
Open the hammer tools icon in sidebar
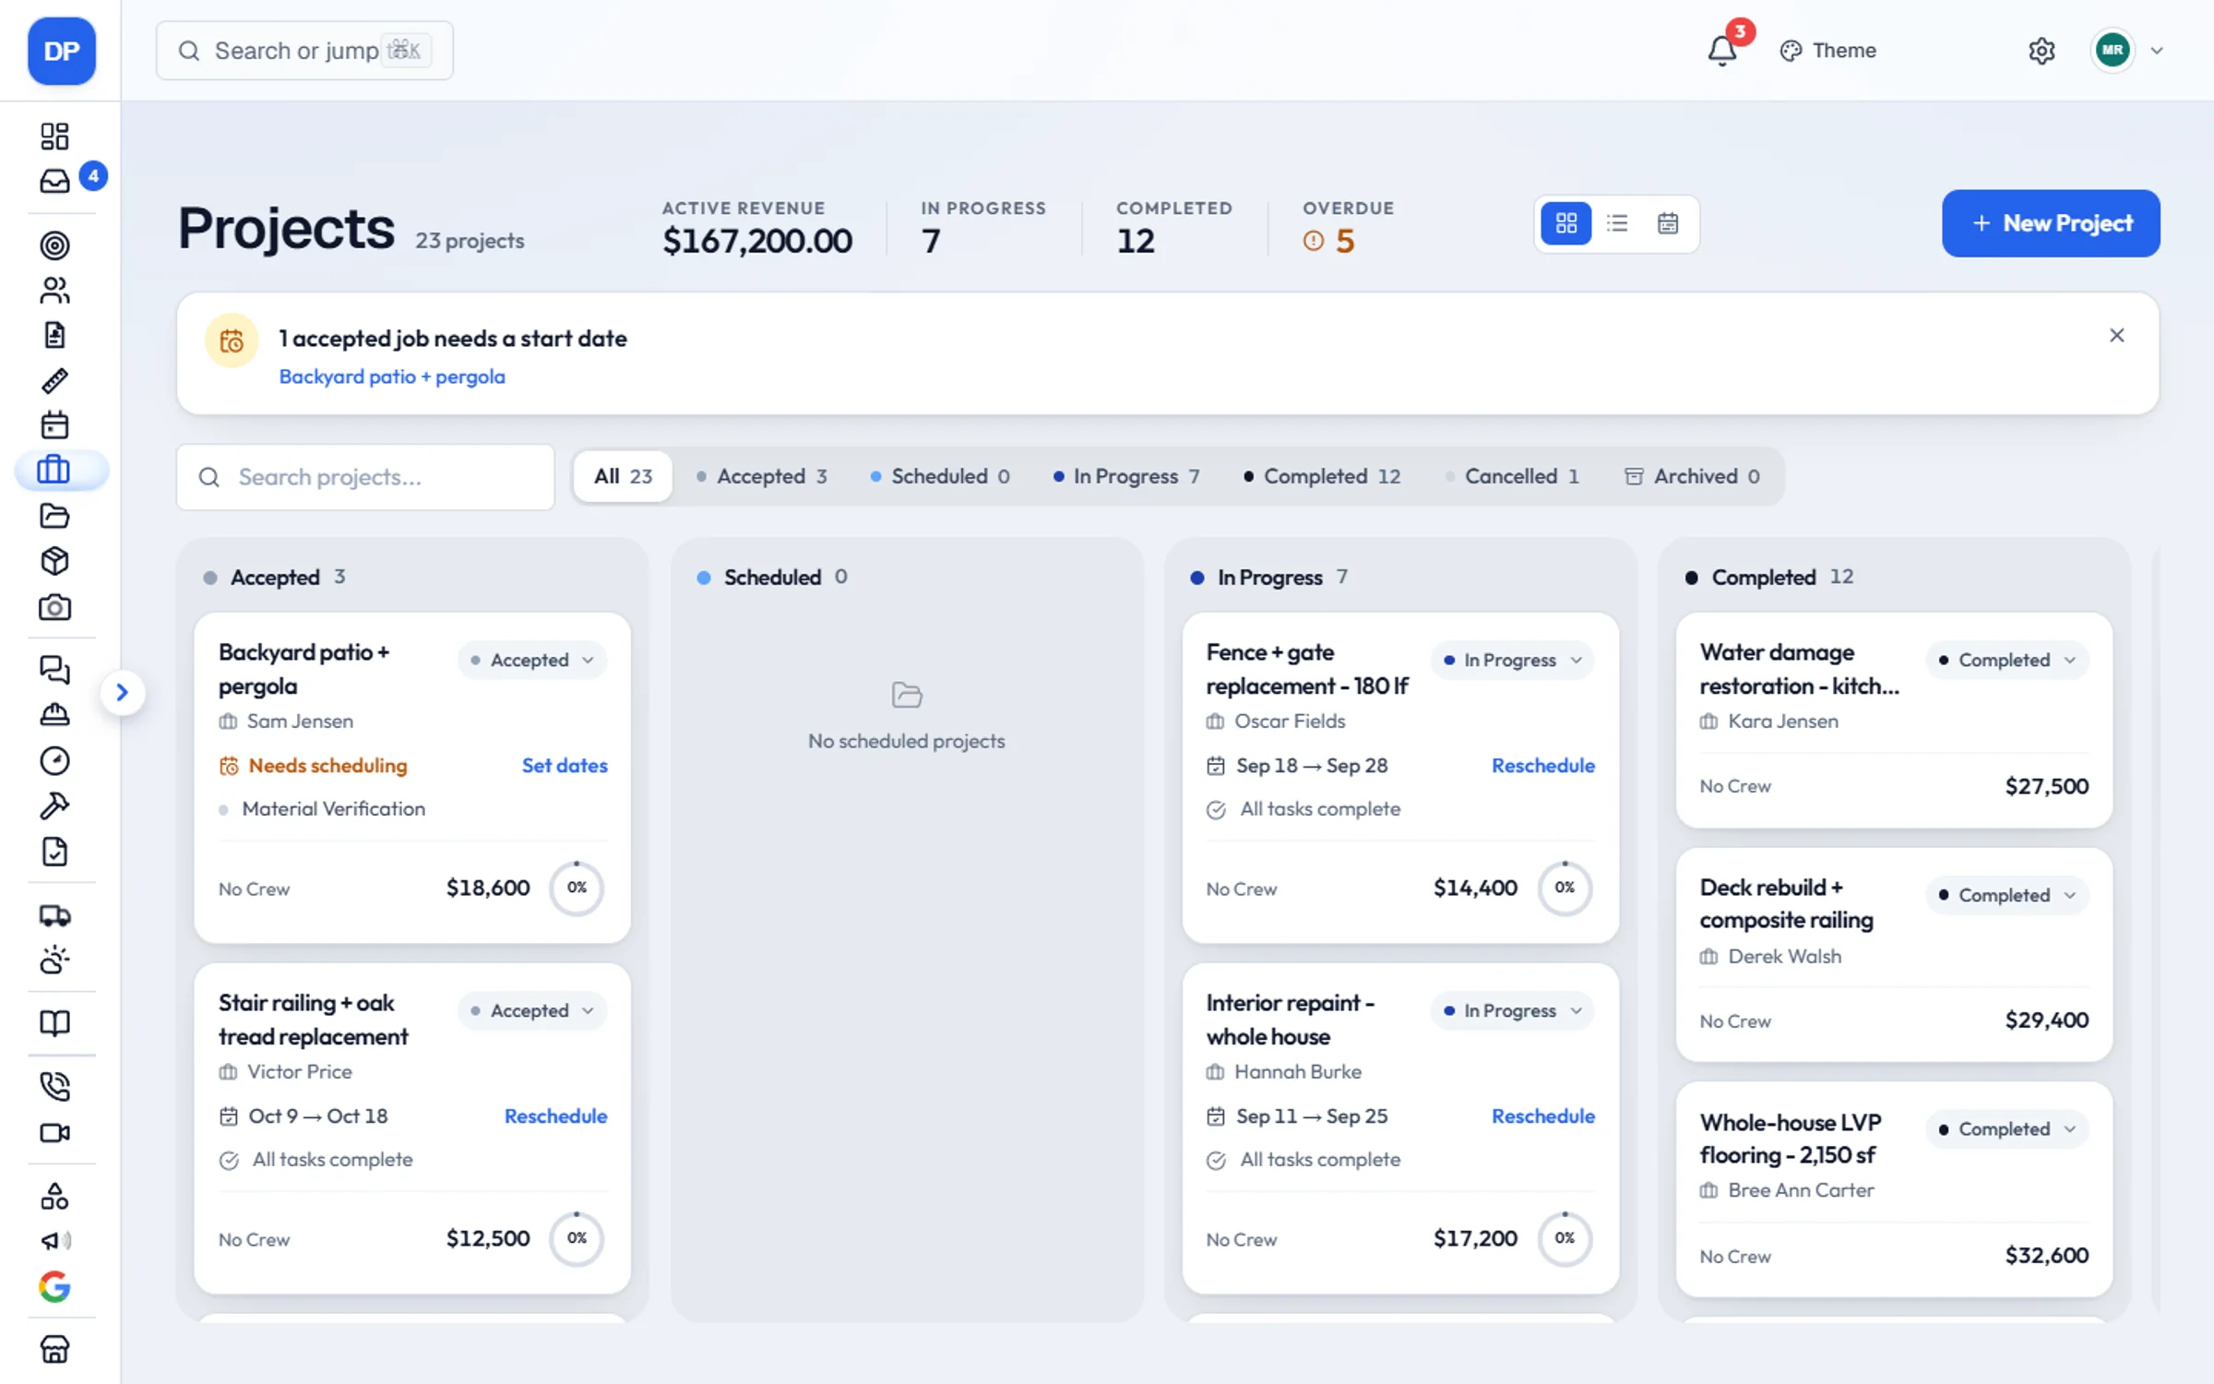54,805
